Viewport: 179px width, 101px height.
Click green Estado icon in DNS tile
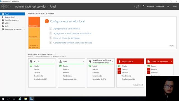point(60,66)
